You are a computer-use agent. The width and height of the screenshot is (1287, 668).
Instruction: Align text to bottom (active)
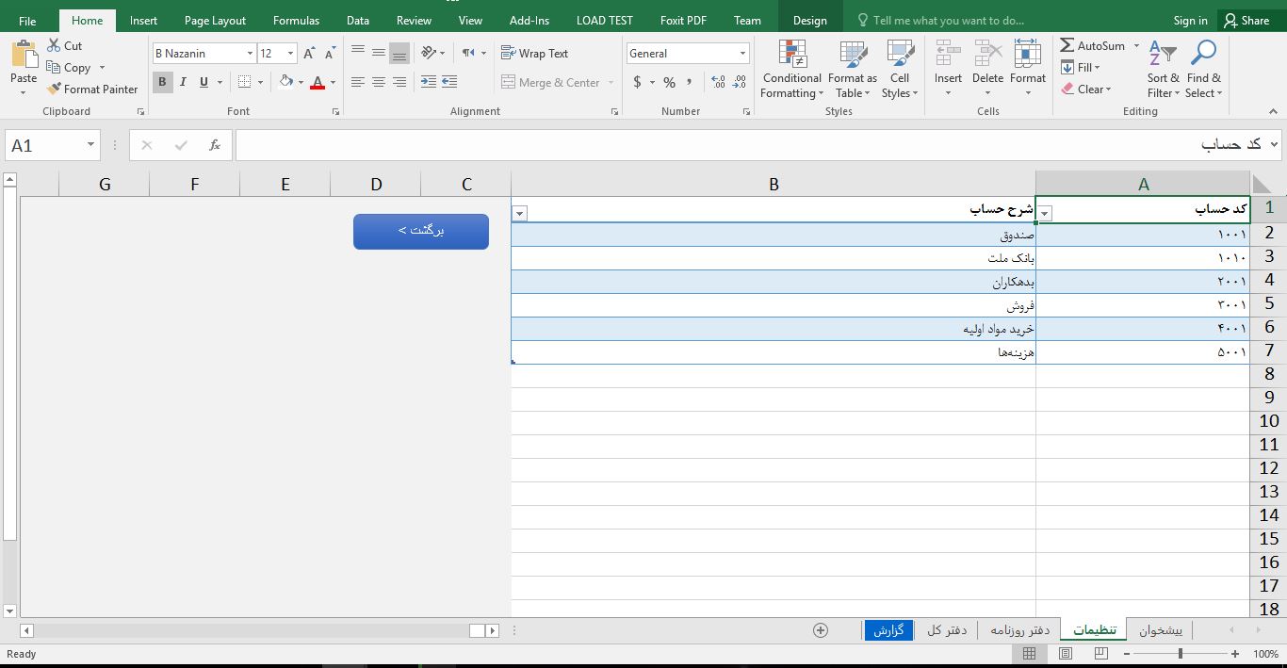(x=399, y=53)
